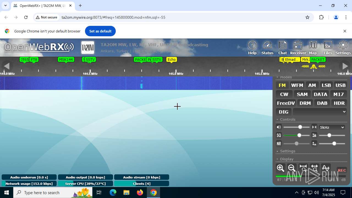Click the waterfall auto-set levels icon

(x=314, y=144)
